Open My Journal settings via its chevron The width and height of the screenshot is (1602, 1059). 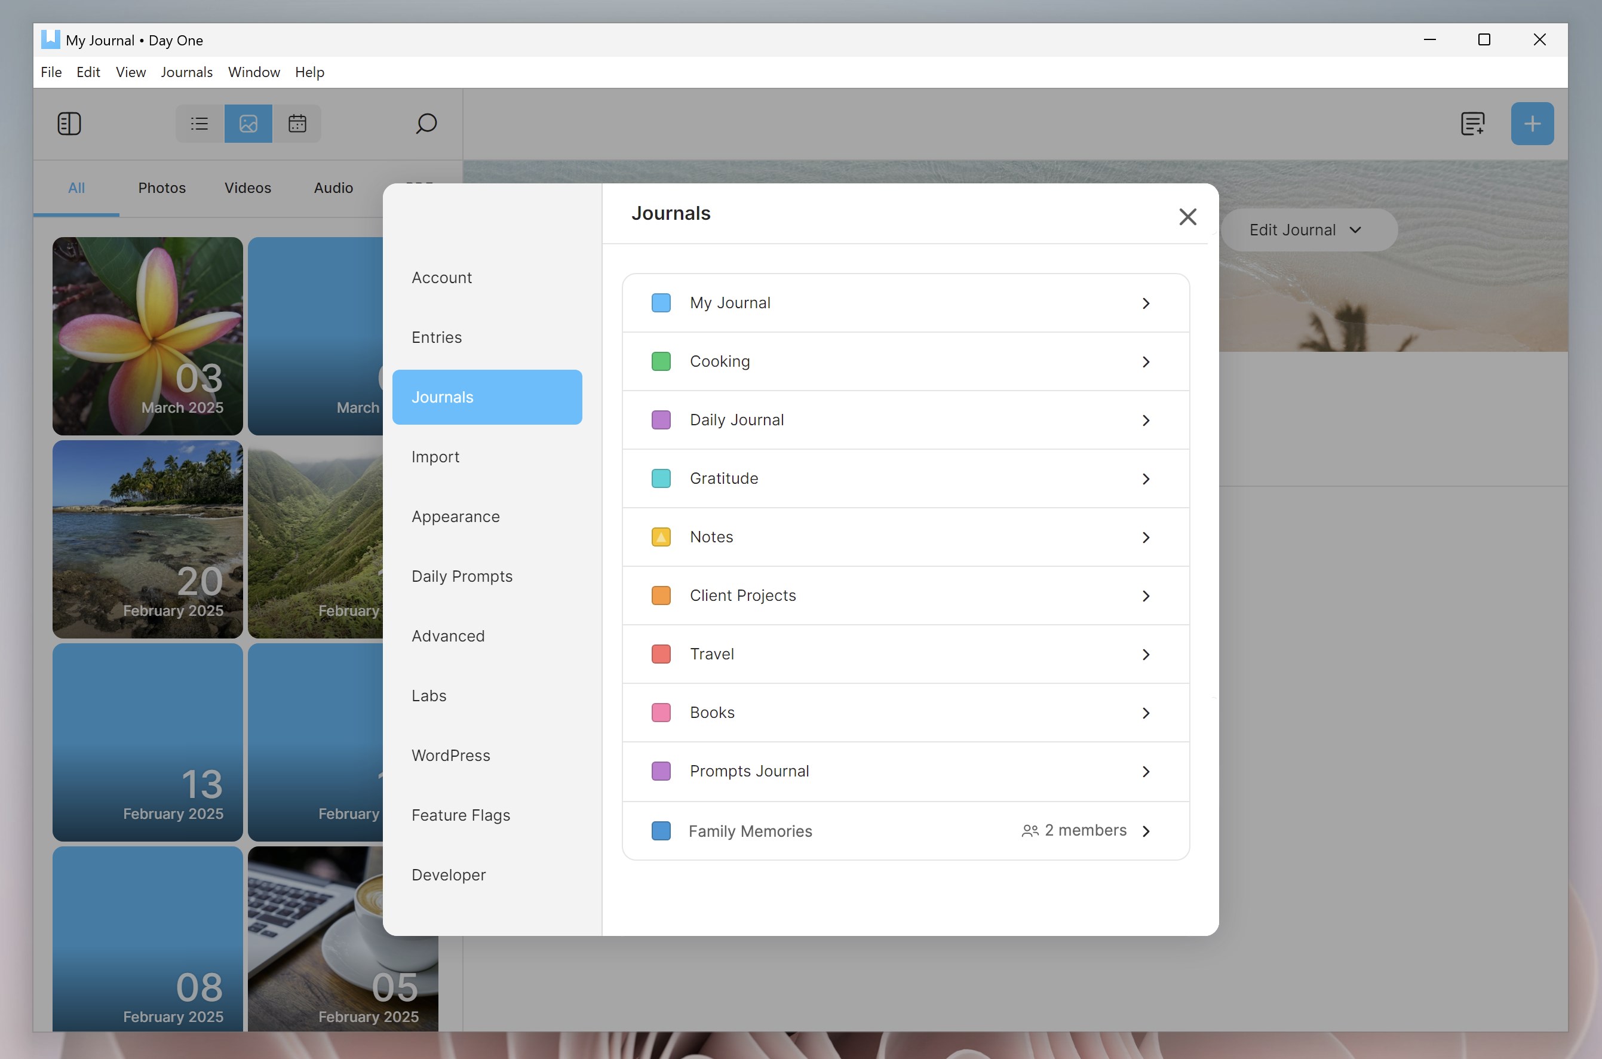tap(1146, 303)
